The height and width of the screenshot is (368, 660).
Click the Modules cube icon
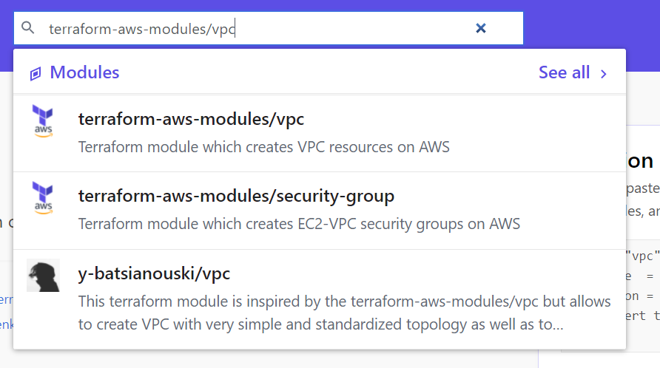tap(35, 73)
